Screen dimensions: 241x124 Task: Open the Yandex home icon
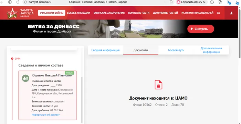10,2
